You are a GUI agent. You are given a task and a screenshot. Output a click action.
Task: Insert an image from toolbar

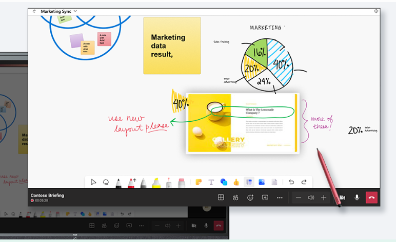(x=262, y=182)
